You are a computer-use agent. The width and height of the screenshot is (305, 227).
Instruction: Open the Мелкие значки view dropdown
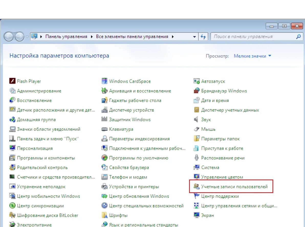tap(253, 56)
